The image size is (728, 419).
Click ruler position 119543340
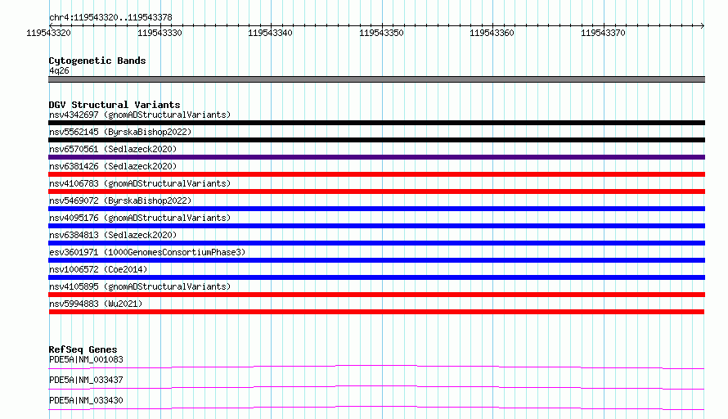[270, 33]
